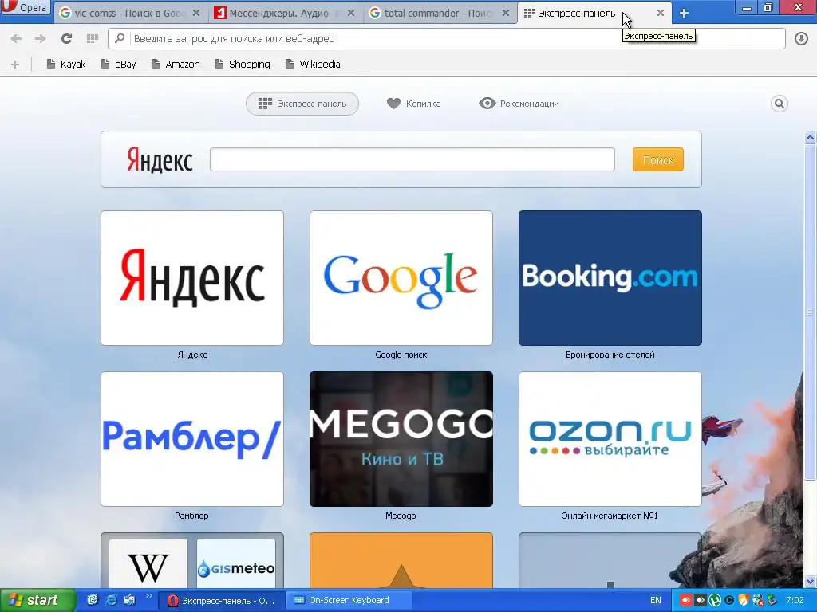Open the orange speed dial tile
817x612 pixels.
tap(401, 560)
